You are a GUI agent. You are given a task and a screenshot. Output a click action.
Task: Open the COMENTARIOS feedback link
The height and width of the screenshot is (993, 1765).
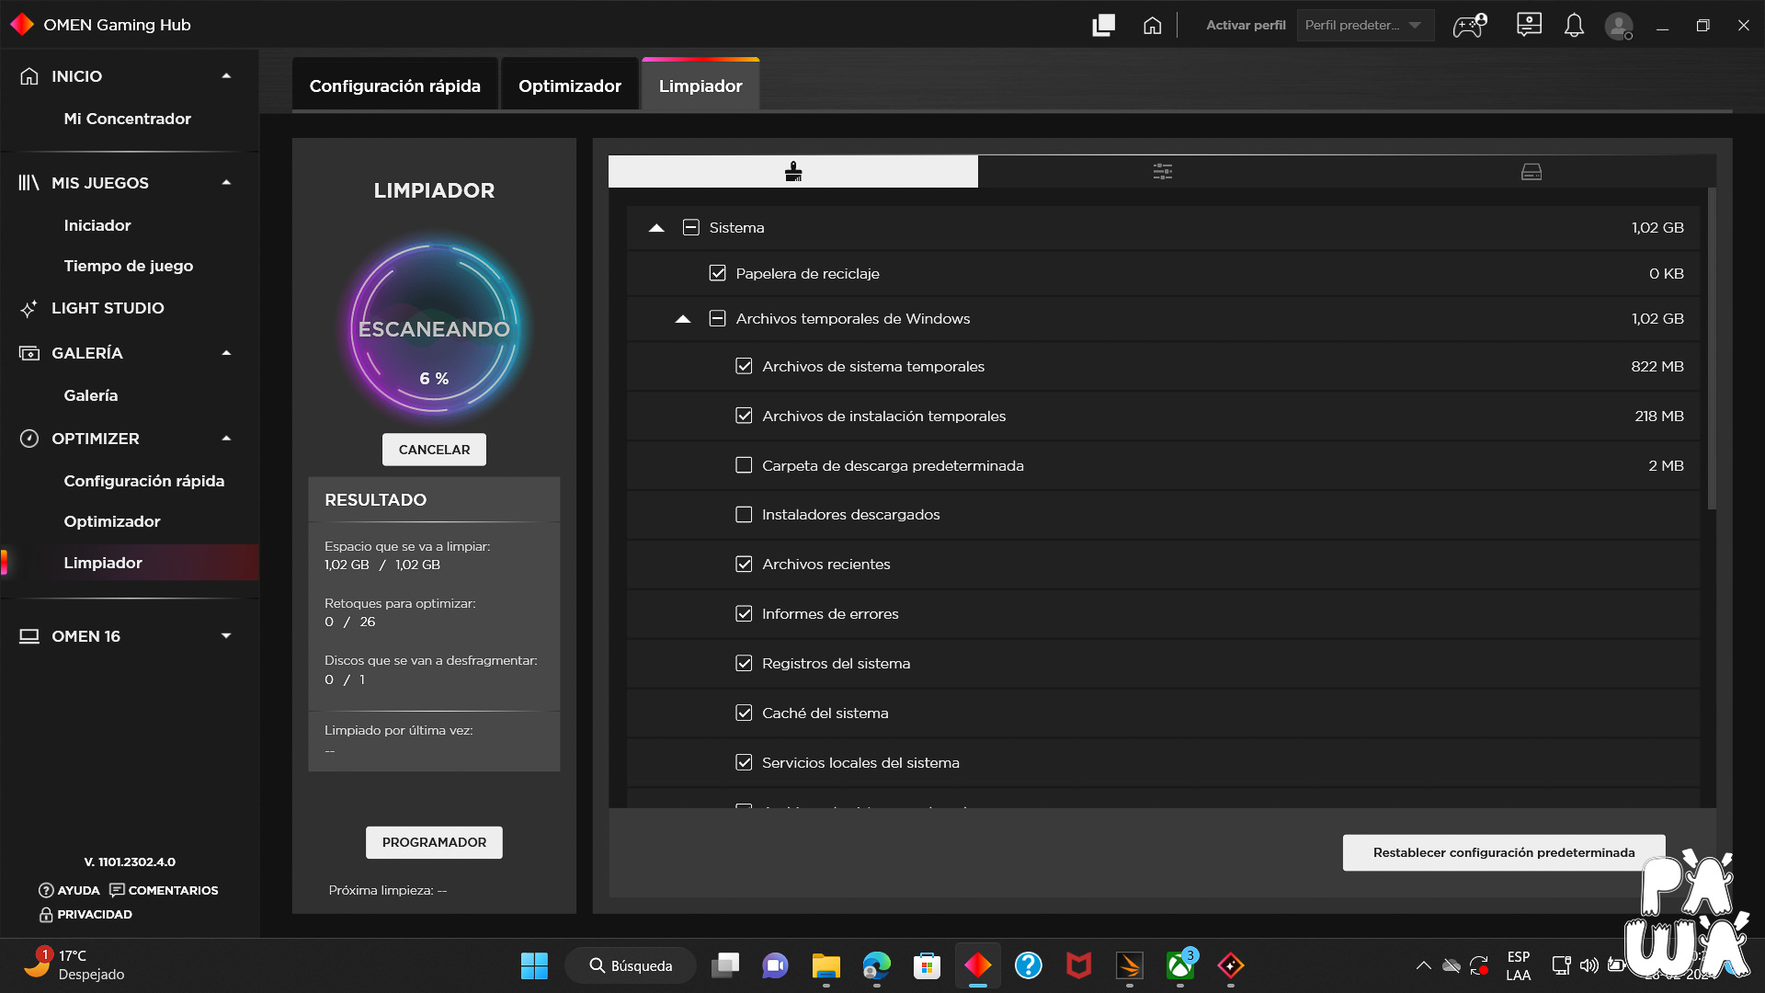tap(164, 890)
